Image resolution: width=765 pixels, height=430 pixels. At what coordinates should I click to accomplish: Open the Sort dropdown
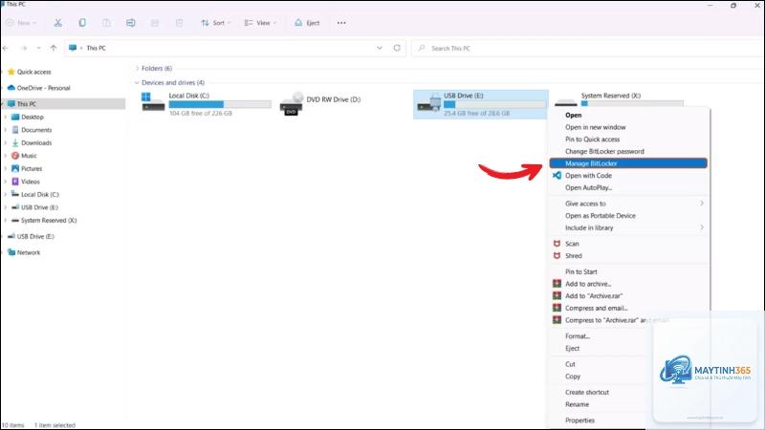point(215,23)
